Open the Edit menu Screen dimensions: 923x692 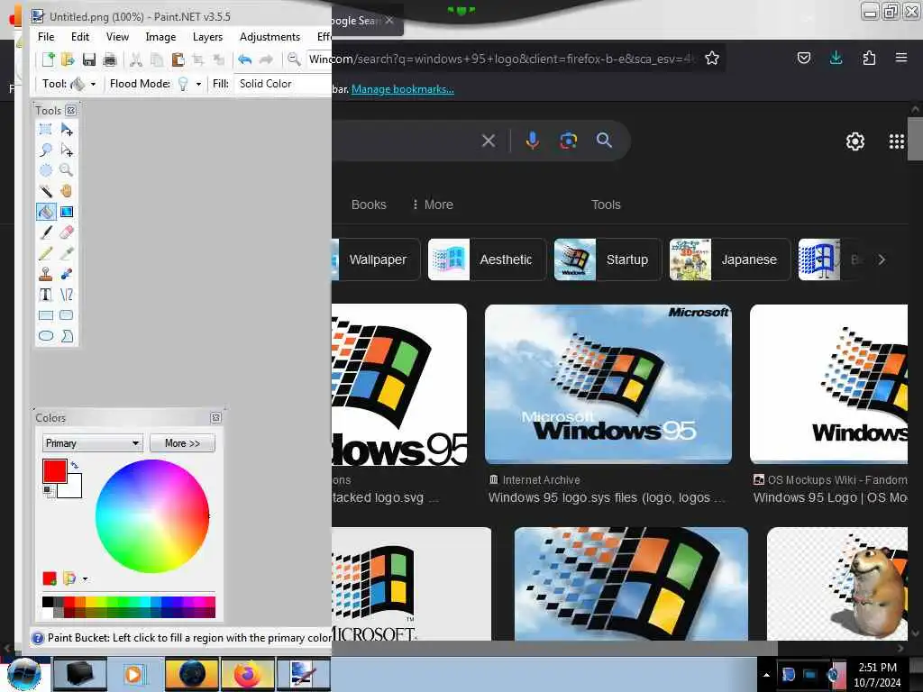coord(80,36)
